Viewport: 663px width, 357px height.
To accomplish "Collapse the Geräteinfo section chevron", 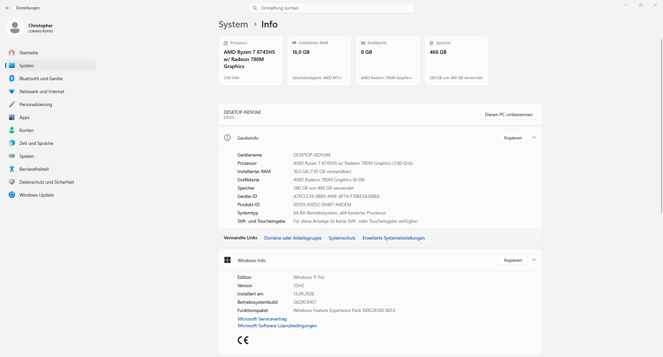I will (534, 138).
